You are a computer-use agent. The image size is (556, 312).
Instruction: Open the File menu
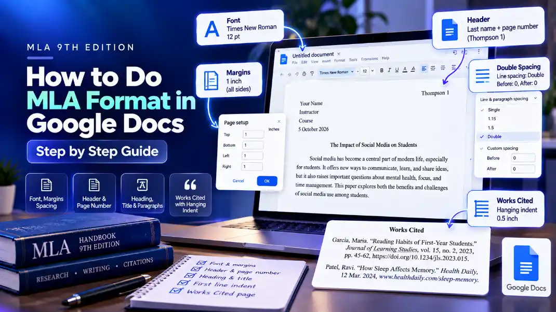coord(295,63)
